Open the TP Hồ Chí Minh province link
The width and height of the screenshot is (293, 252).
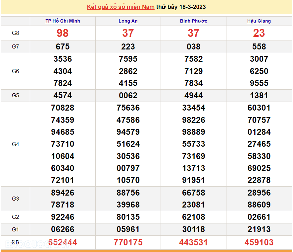pyautogui.click(x=63, y=21)
